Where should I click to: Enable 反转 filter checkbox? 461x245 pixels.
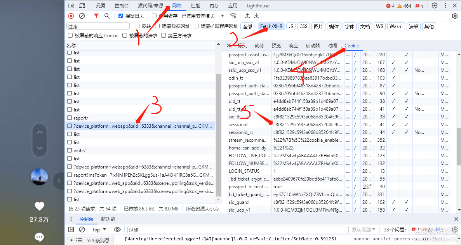[x=137, y=26]
